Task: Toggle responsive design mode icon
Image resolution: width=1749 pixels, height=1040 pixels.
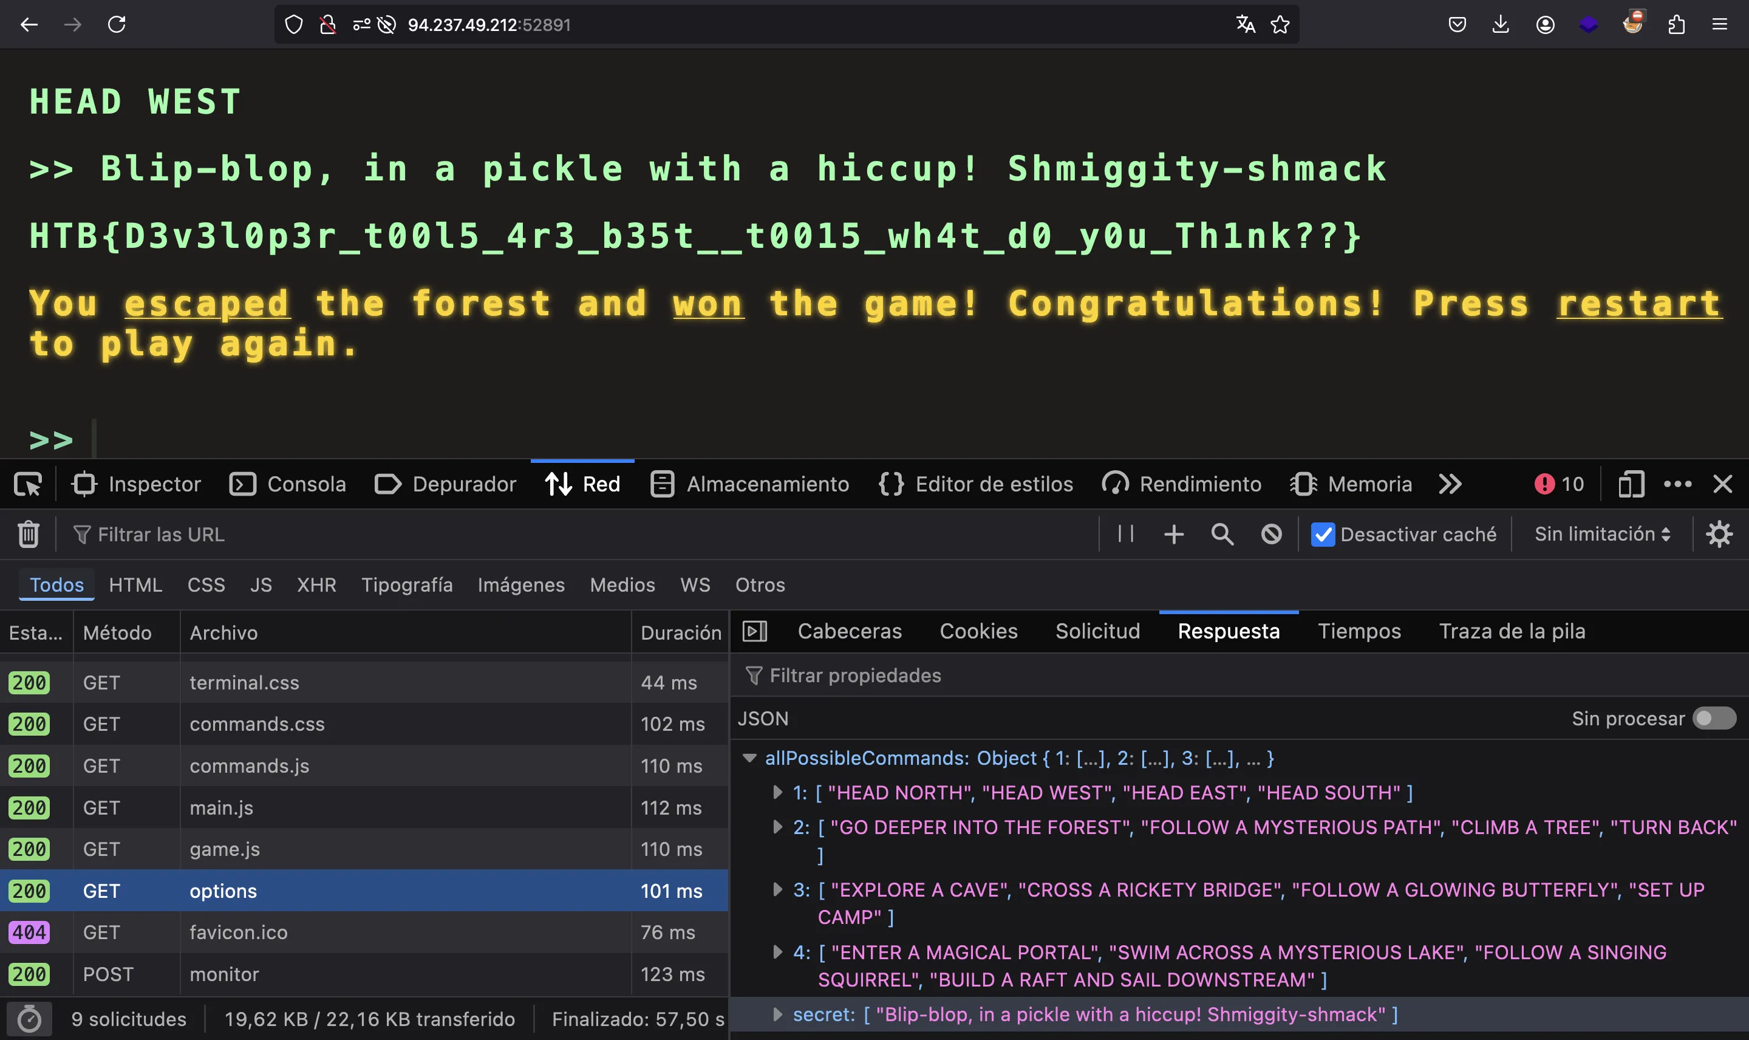Action: (1631, 484)
